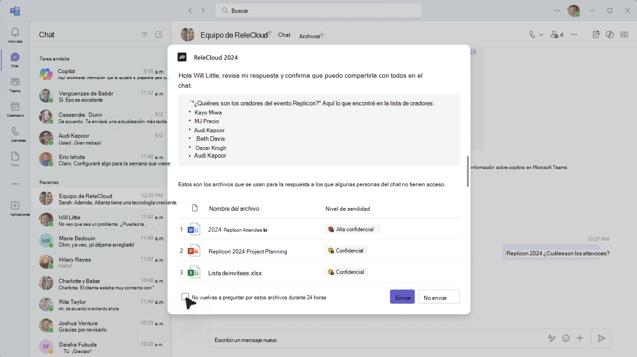This screenshot has width=637, height=357.
Task: Show more apps ellipsis in sidebar
Action: coord(15,184)
